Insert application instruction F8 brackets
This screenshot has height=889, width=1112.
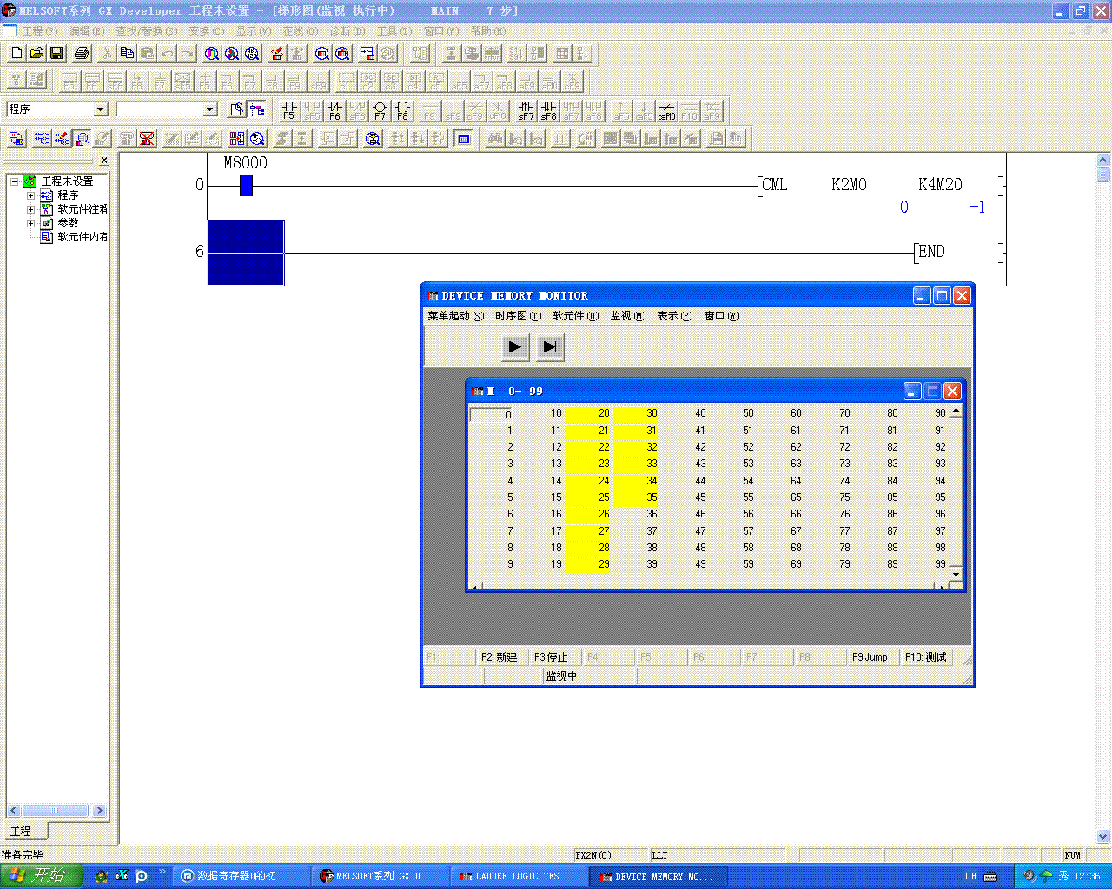tap(402, 110)
